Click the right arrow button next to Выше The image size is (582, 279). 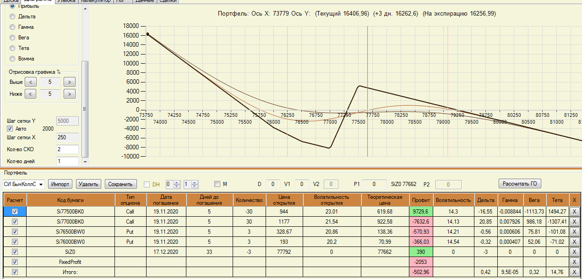pyautogui.click(x=70, y=82)
